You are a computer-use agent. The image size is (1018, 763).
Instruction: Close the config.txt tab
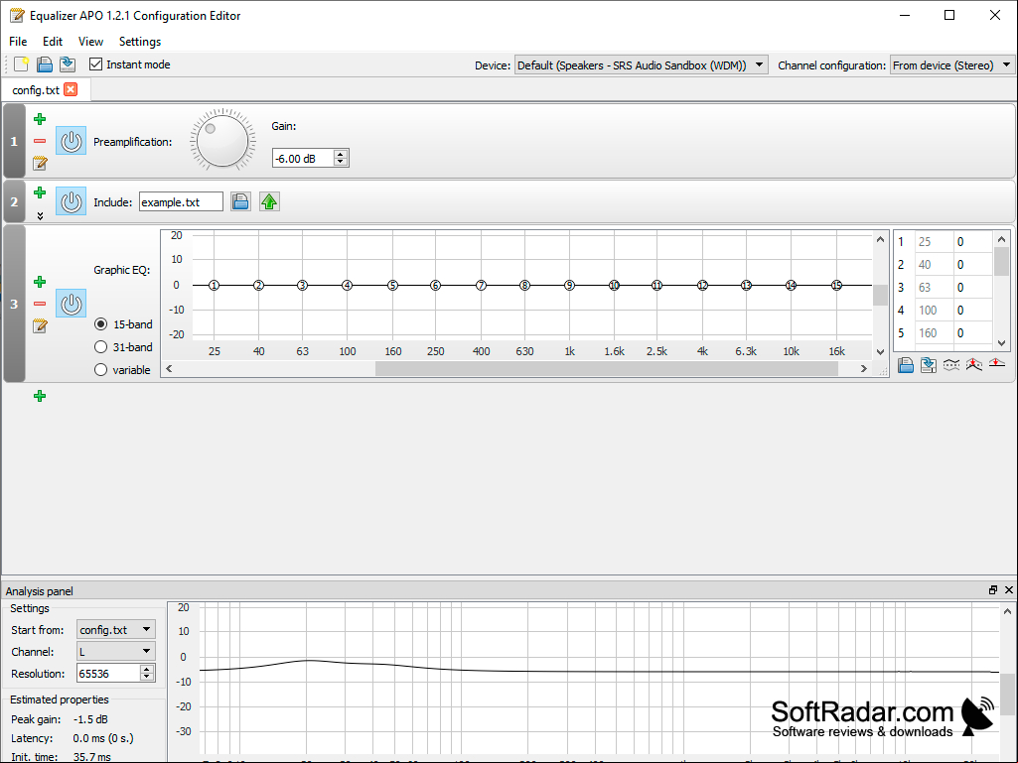point(71,89)
